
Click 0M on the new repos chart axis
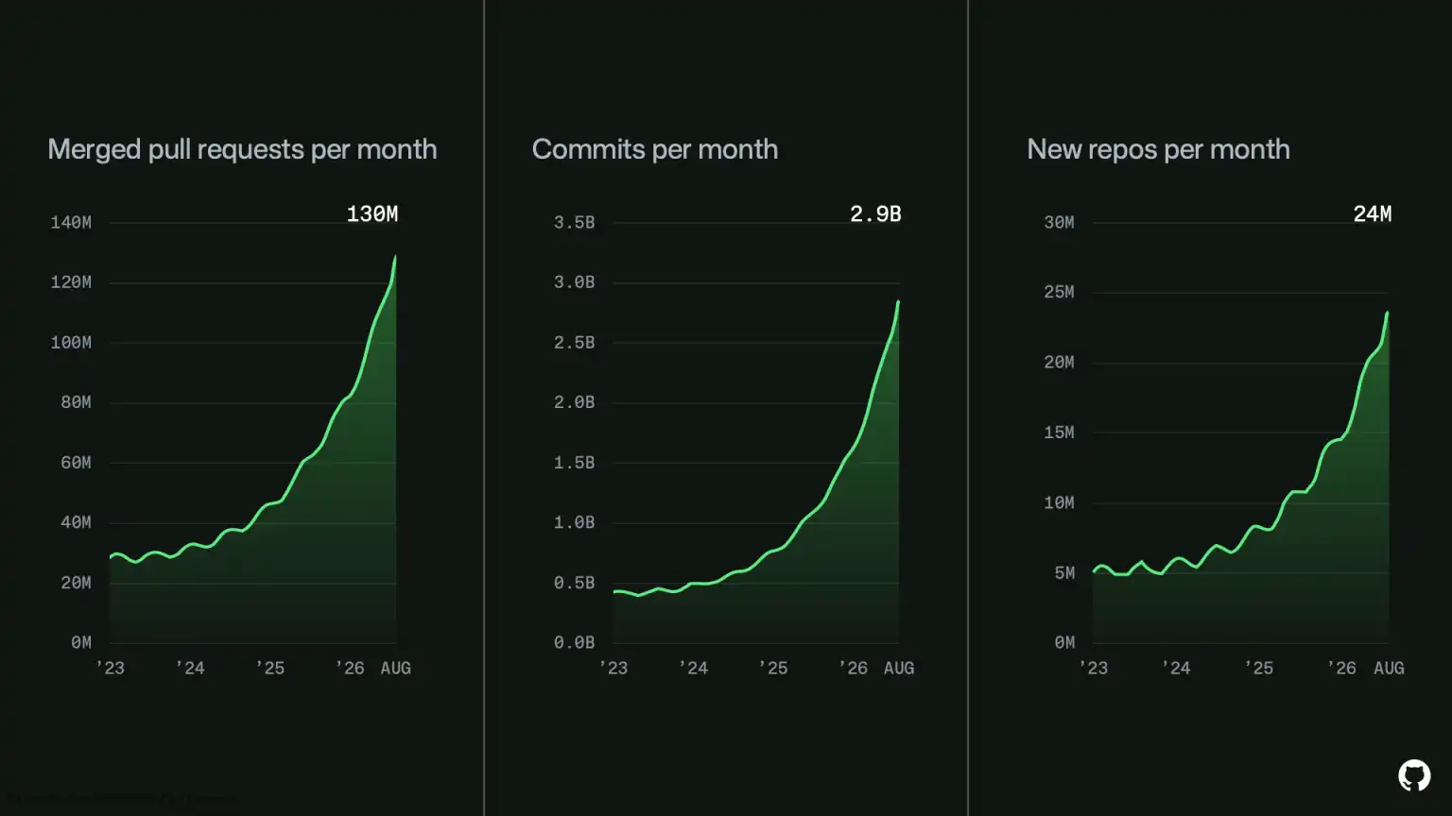[1064, 642]
